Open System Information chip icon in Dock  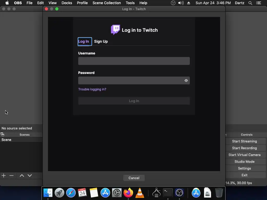[x=156, y=192]
